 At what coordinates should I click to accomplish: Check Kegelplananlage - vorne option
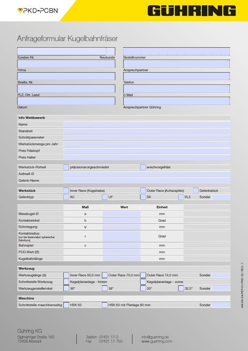143,282
